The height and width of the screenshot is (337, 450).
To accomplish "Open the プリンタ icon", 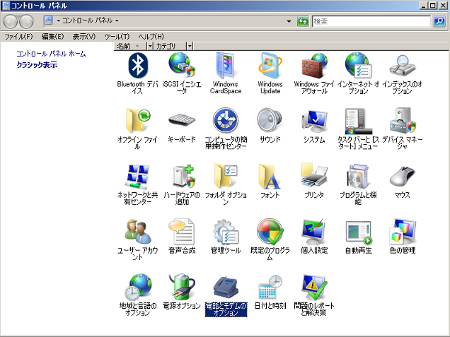I will tap(314, 175).
